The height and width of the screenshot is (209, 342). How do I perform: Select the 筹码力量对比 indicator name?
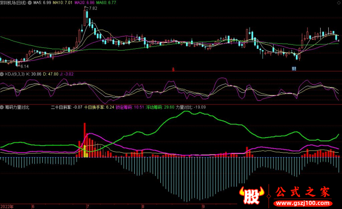coord(17,107)
